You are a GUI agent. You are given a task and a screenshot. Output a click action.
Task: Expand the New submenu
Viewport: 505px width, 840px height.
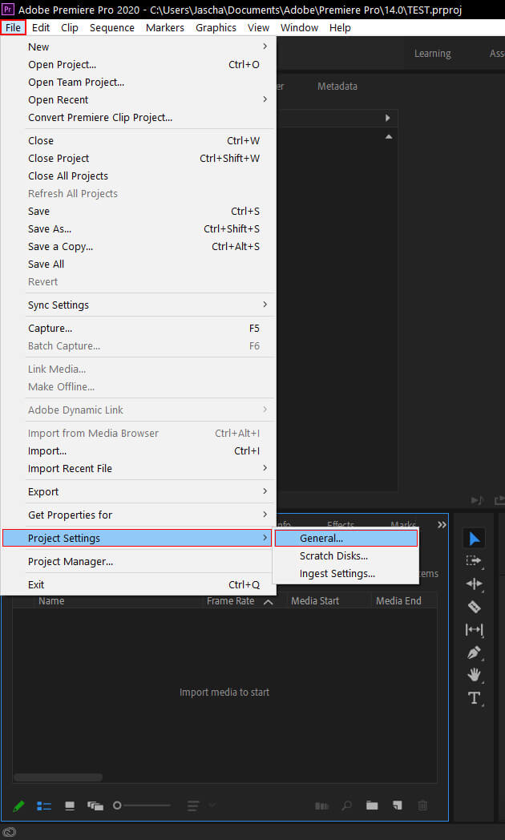(x=138, y=47)
